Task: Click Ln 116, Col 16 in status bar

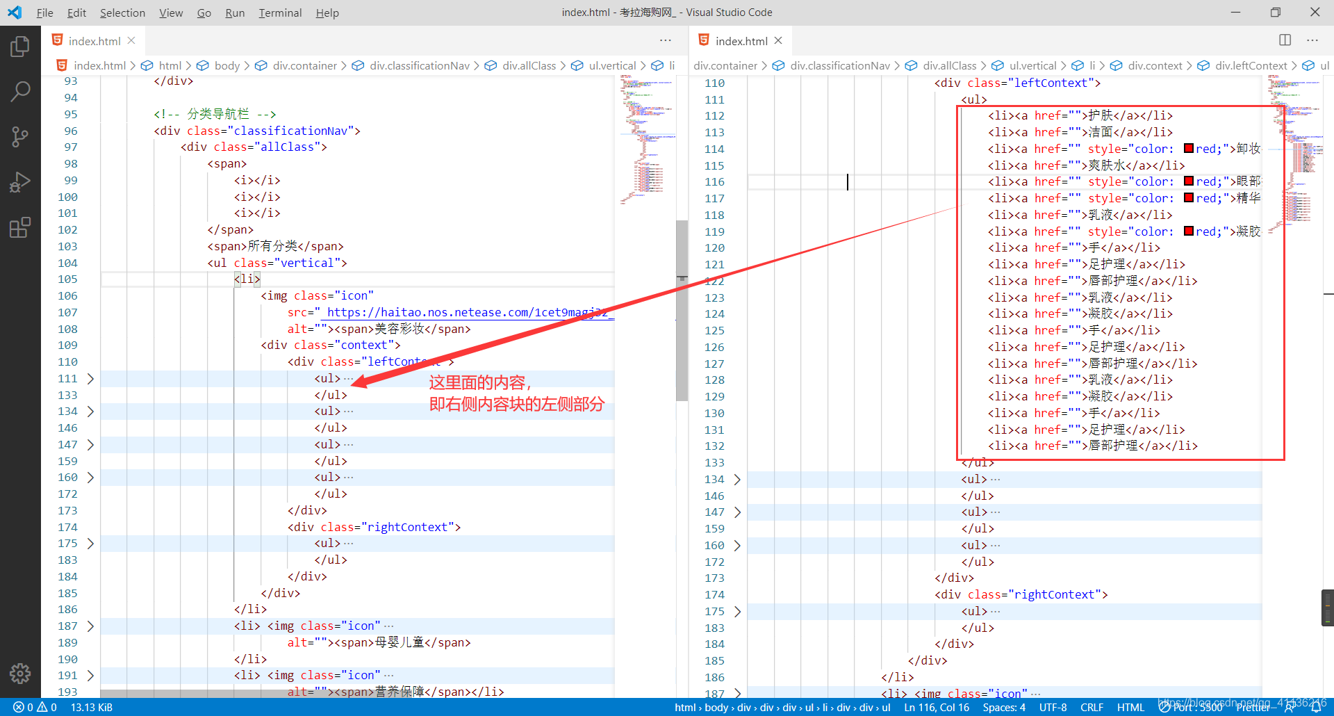Action: point(937,707)
